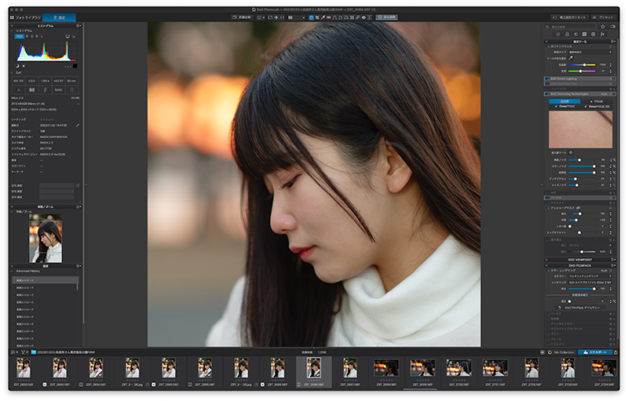Open the basic tools palette menu
This screenshot has height=401, width=628.
[613, 42]
